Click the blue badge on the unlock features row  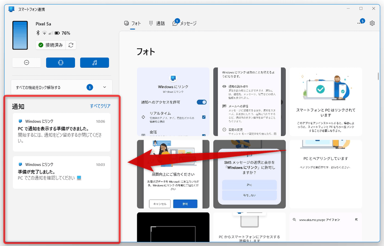click(x=90, y=87)
